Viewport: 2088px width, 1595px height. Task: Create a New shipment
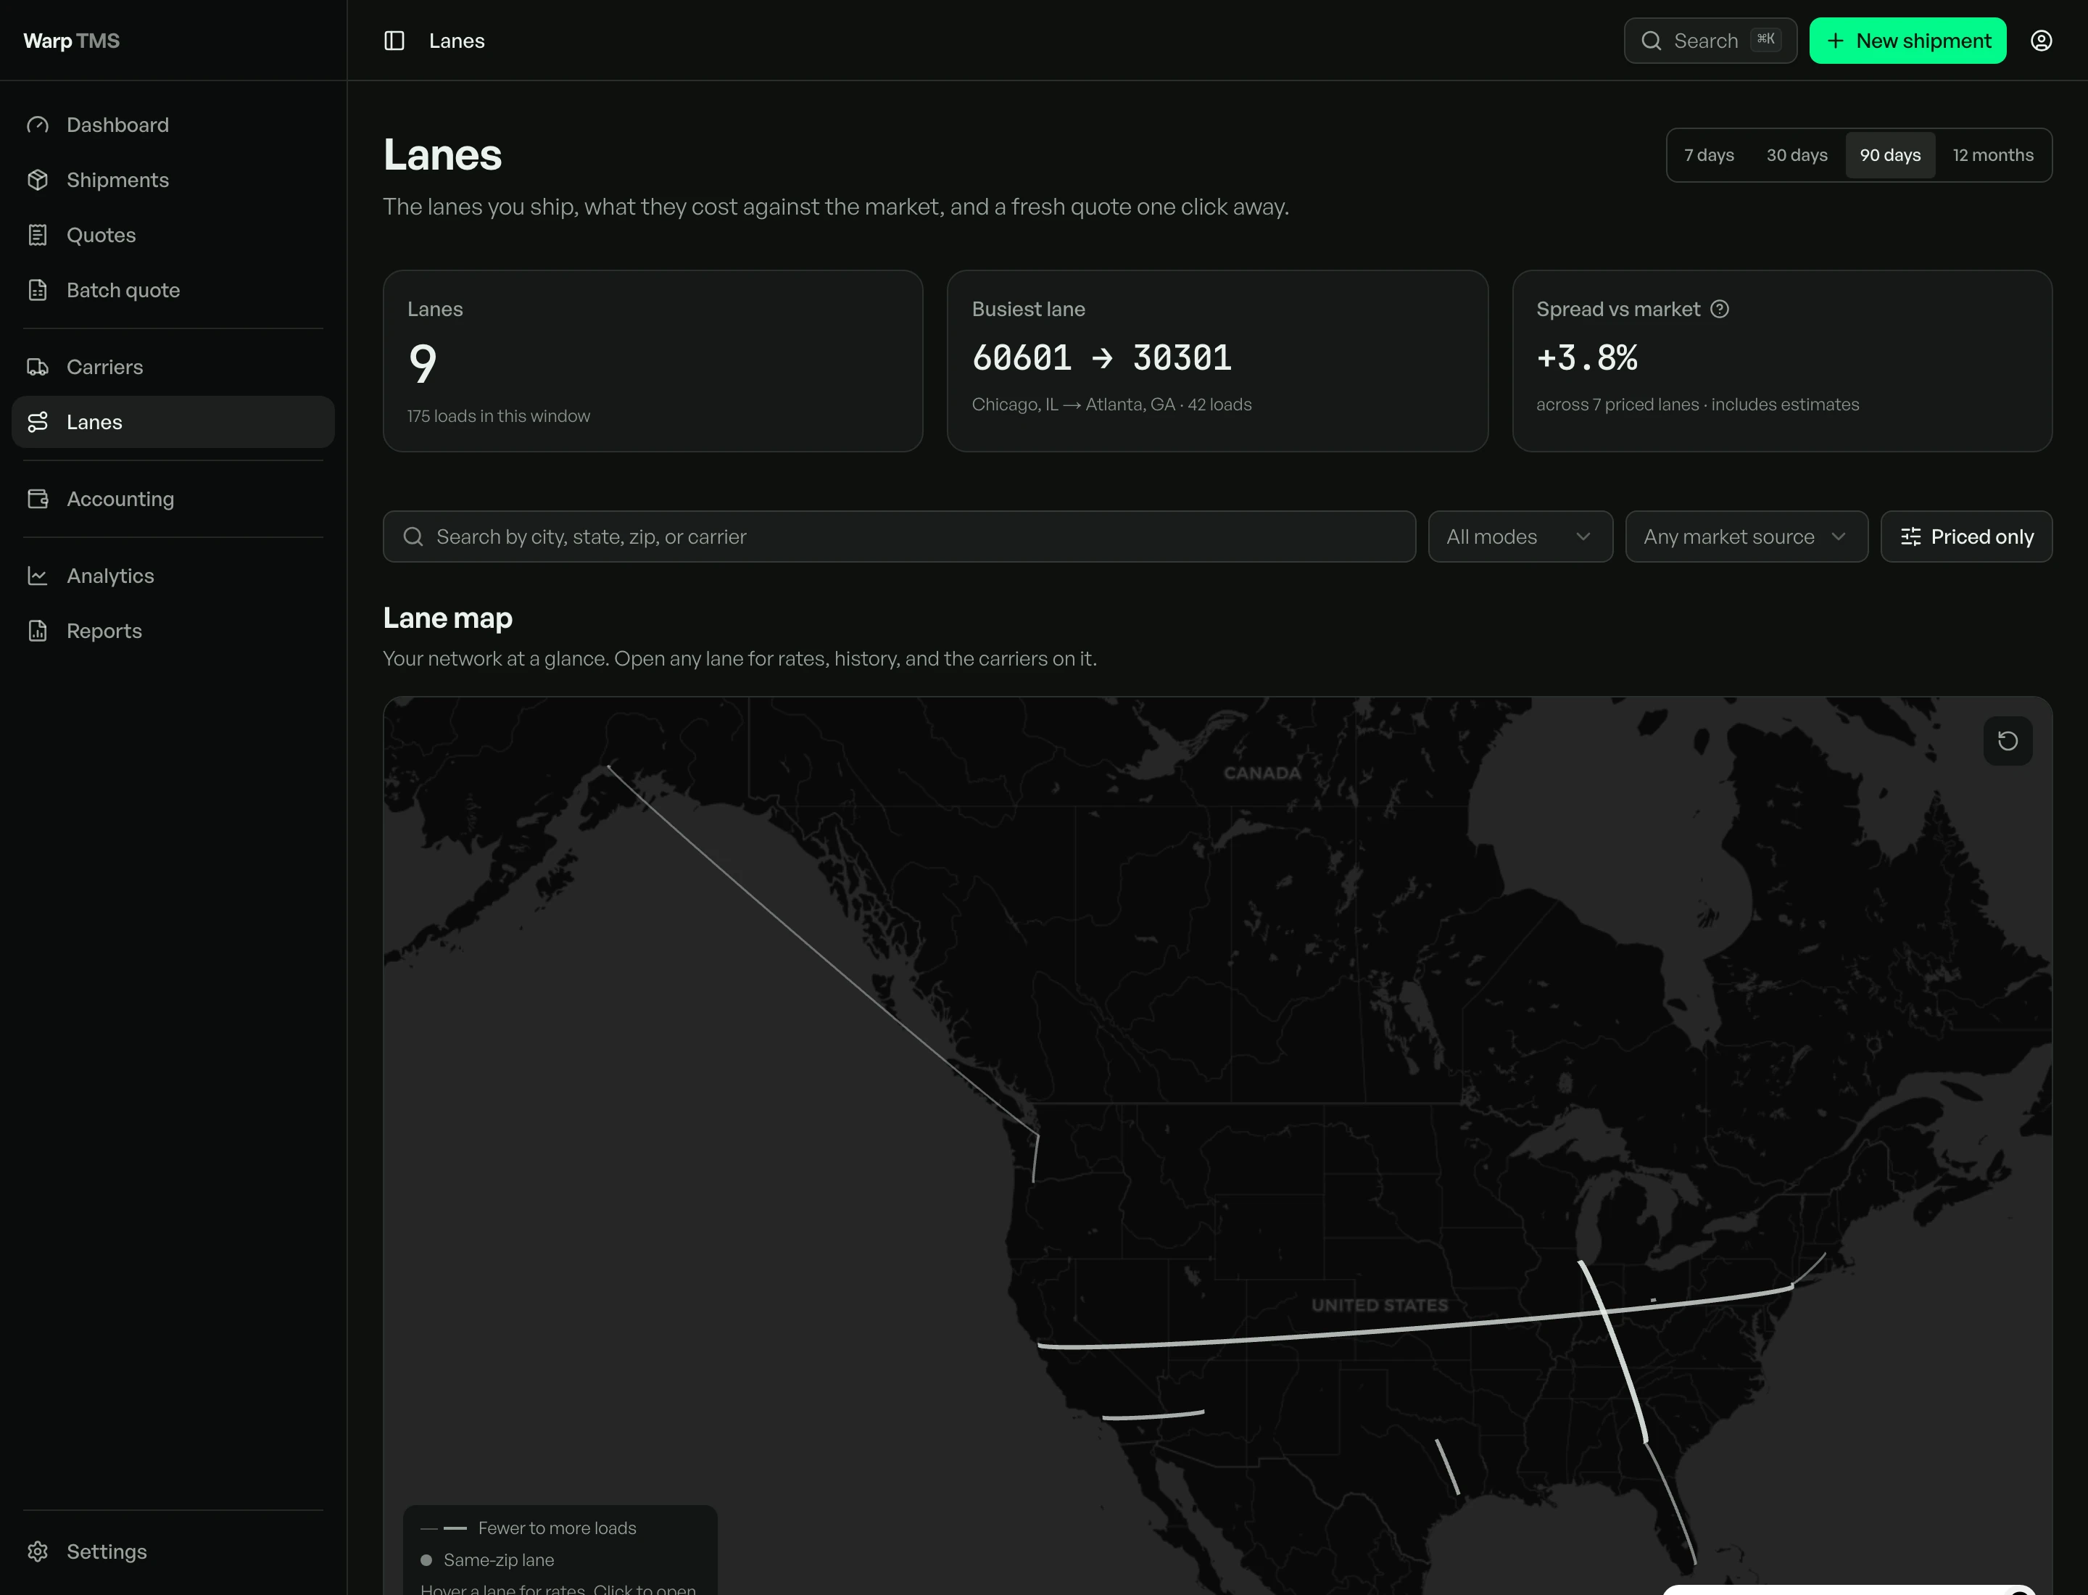click(x=1907, y=41)
